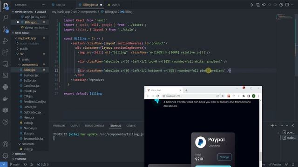Open Footer.jsx in the file tree
Image resolution: width=298 pixels, height=167 pixels.
[30, 107]
